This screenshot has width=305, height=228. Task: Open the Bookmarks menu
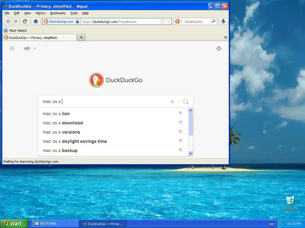[x=58, y=13]
